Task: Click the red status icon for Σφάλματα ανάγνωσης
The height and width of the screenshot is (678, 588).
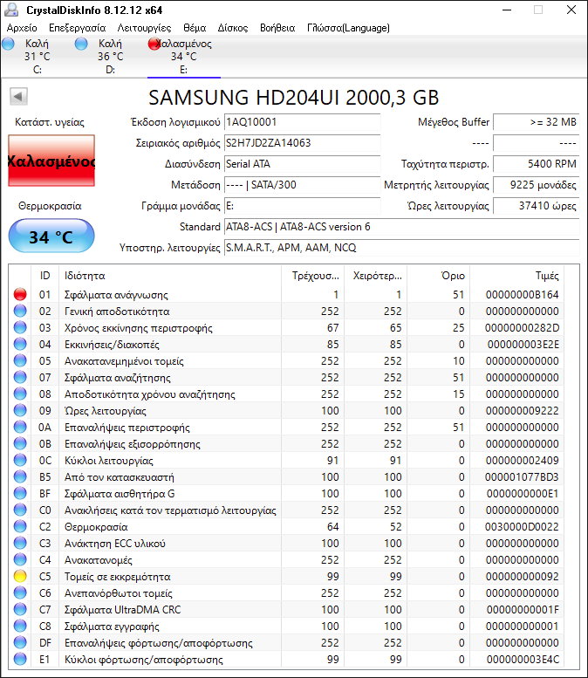Action: 20,294
